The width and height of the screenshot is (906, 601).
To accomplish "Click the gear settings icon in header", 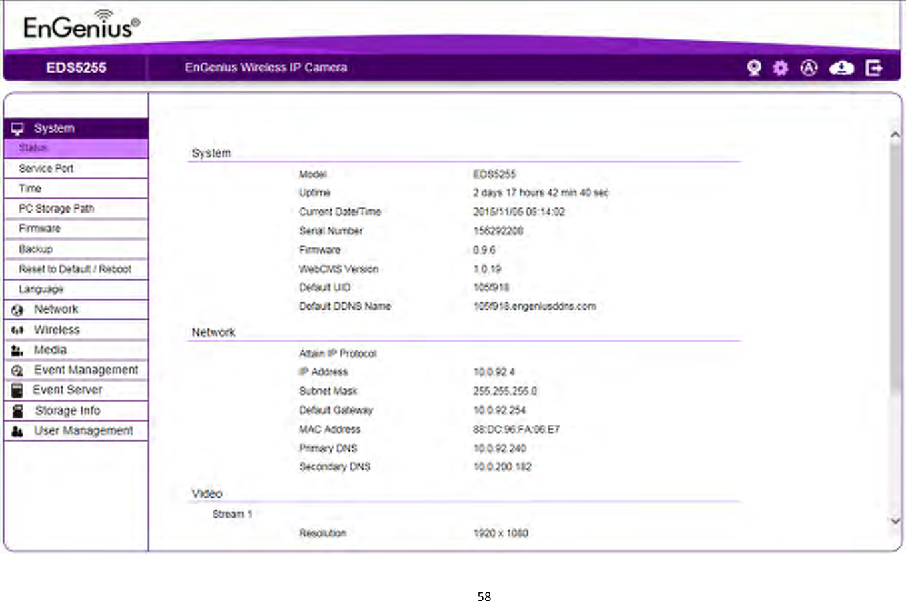I will click(x=780, y=67).
